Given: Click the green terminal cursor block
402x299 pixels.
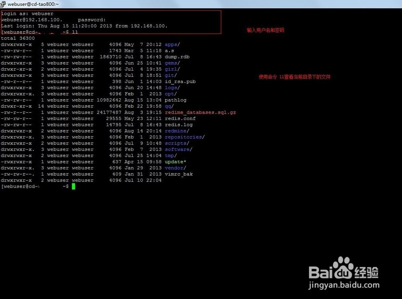Looking at the screenshot, I should (74, 186).
